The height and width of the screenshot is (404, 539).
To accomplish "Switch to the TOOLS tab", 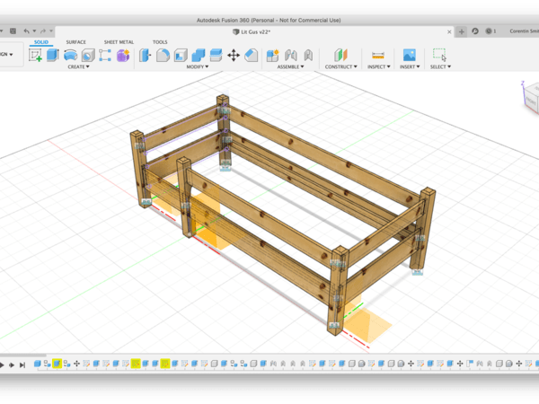I will 160,42.
